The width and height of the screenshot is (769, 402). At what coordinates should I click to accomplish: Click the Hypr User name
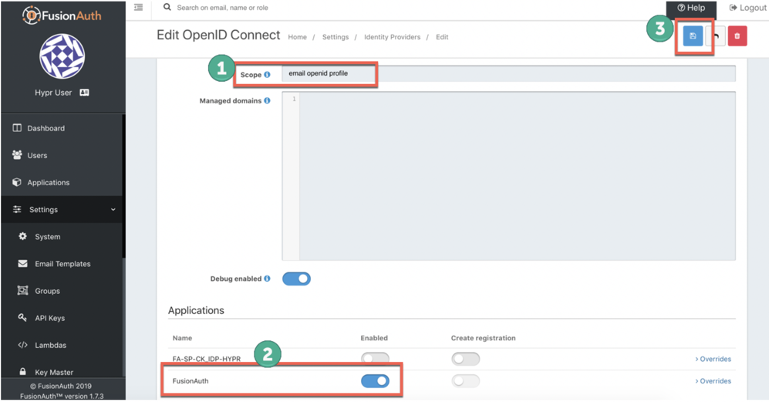click(53, 93)
